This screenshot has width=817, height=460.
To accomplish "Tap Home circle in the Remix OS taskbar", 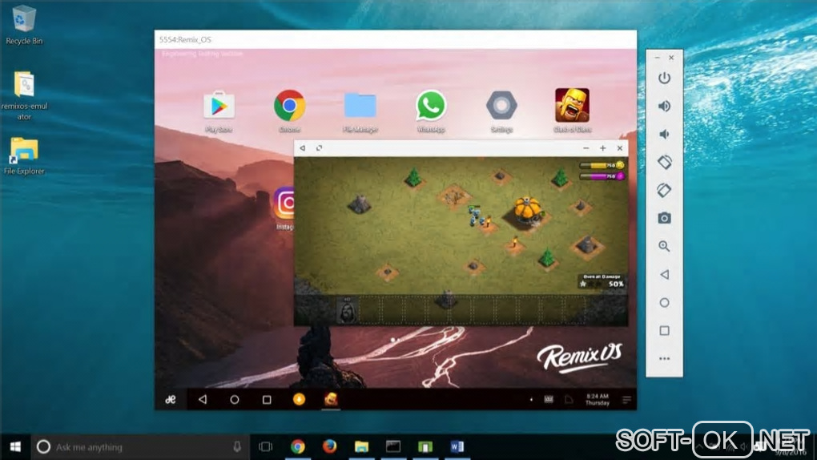I will pos(235,400).
